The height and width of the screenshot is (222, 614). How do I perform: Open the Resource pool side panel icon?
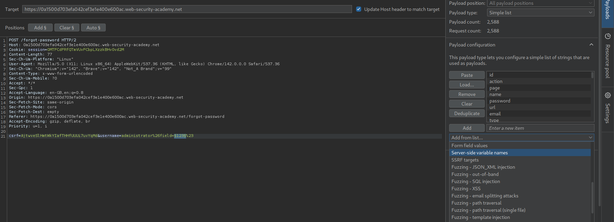(608, 37)
